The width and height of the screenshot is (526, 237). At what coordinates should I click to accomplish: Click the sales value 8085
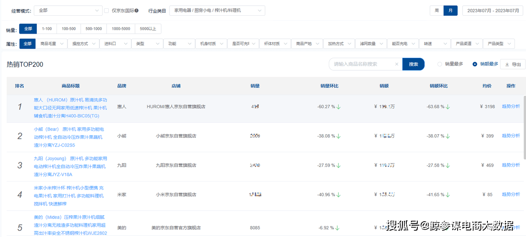coord(255,228)
